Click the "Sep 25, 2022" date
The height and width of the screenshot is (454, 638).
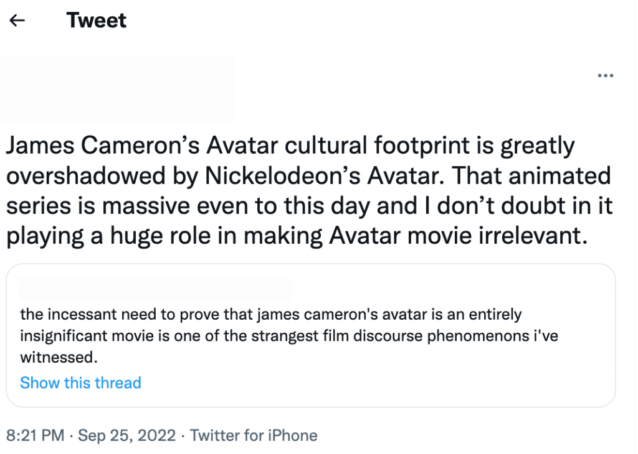(126, 435)
